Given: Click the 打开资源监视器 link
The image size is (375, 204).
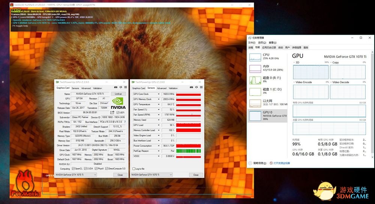Looking at the screenshot, I should [282, 163].
